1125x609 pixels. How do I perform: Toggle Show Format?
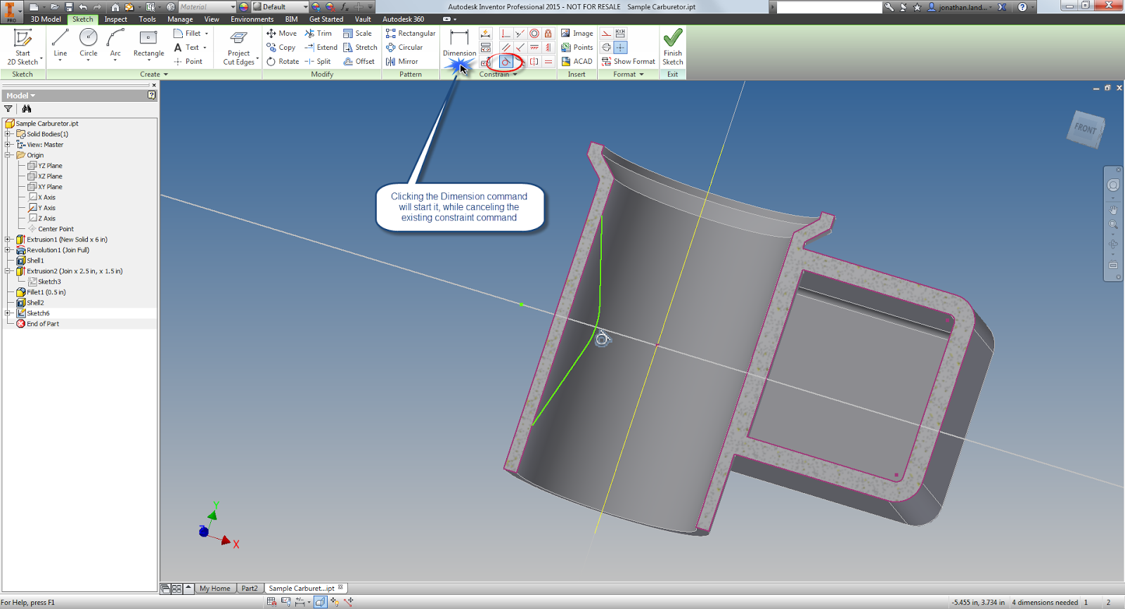628,61
